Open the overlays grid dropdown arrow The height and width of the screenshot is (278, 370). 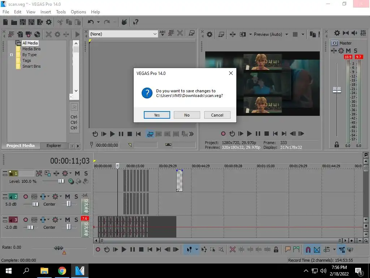(303, 34)
